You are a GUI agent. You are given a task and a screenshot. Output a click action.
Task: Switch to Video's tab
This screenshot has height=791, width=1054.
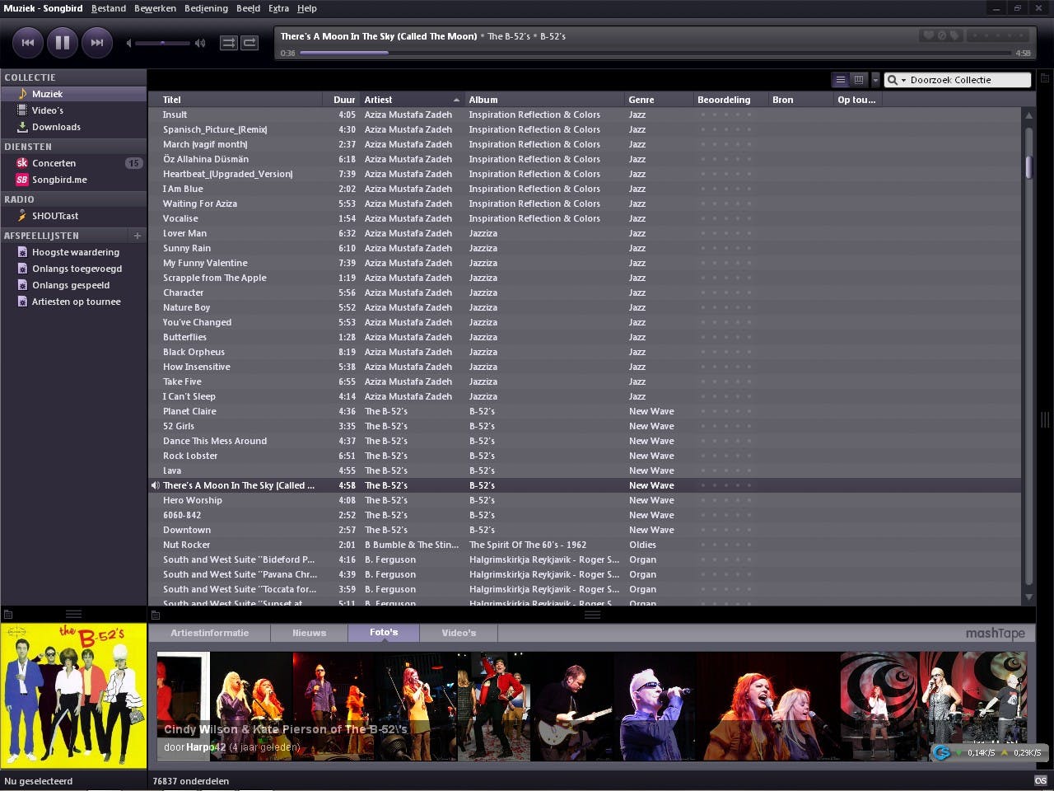click(x=459, y=633)
